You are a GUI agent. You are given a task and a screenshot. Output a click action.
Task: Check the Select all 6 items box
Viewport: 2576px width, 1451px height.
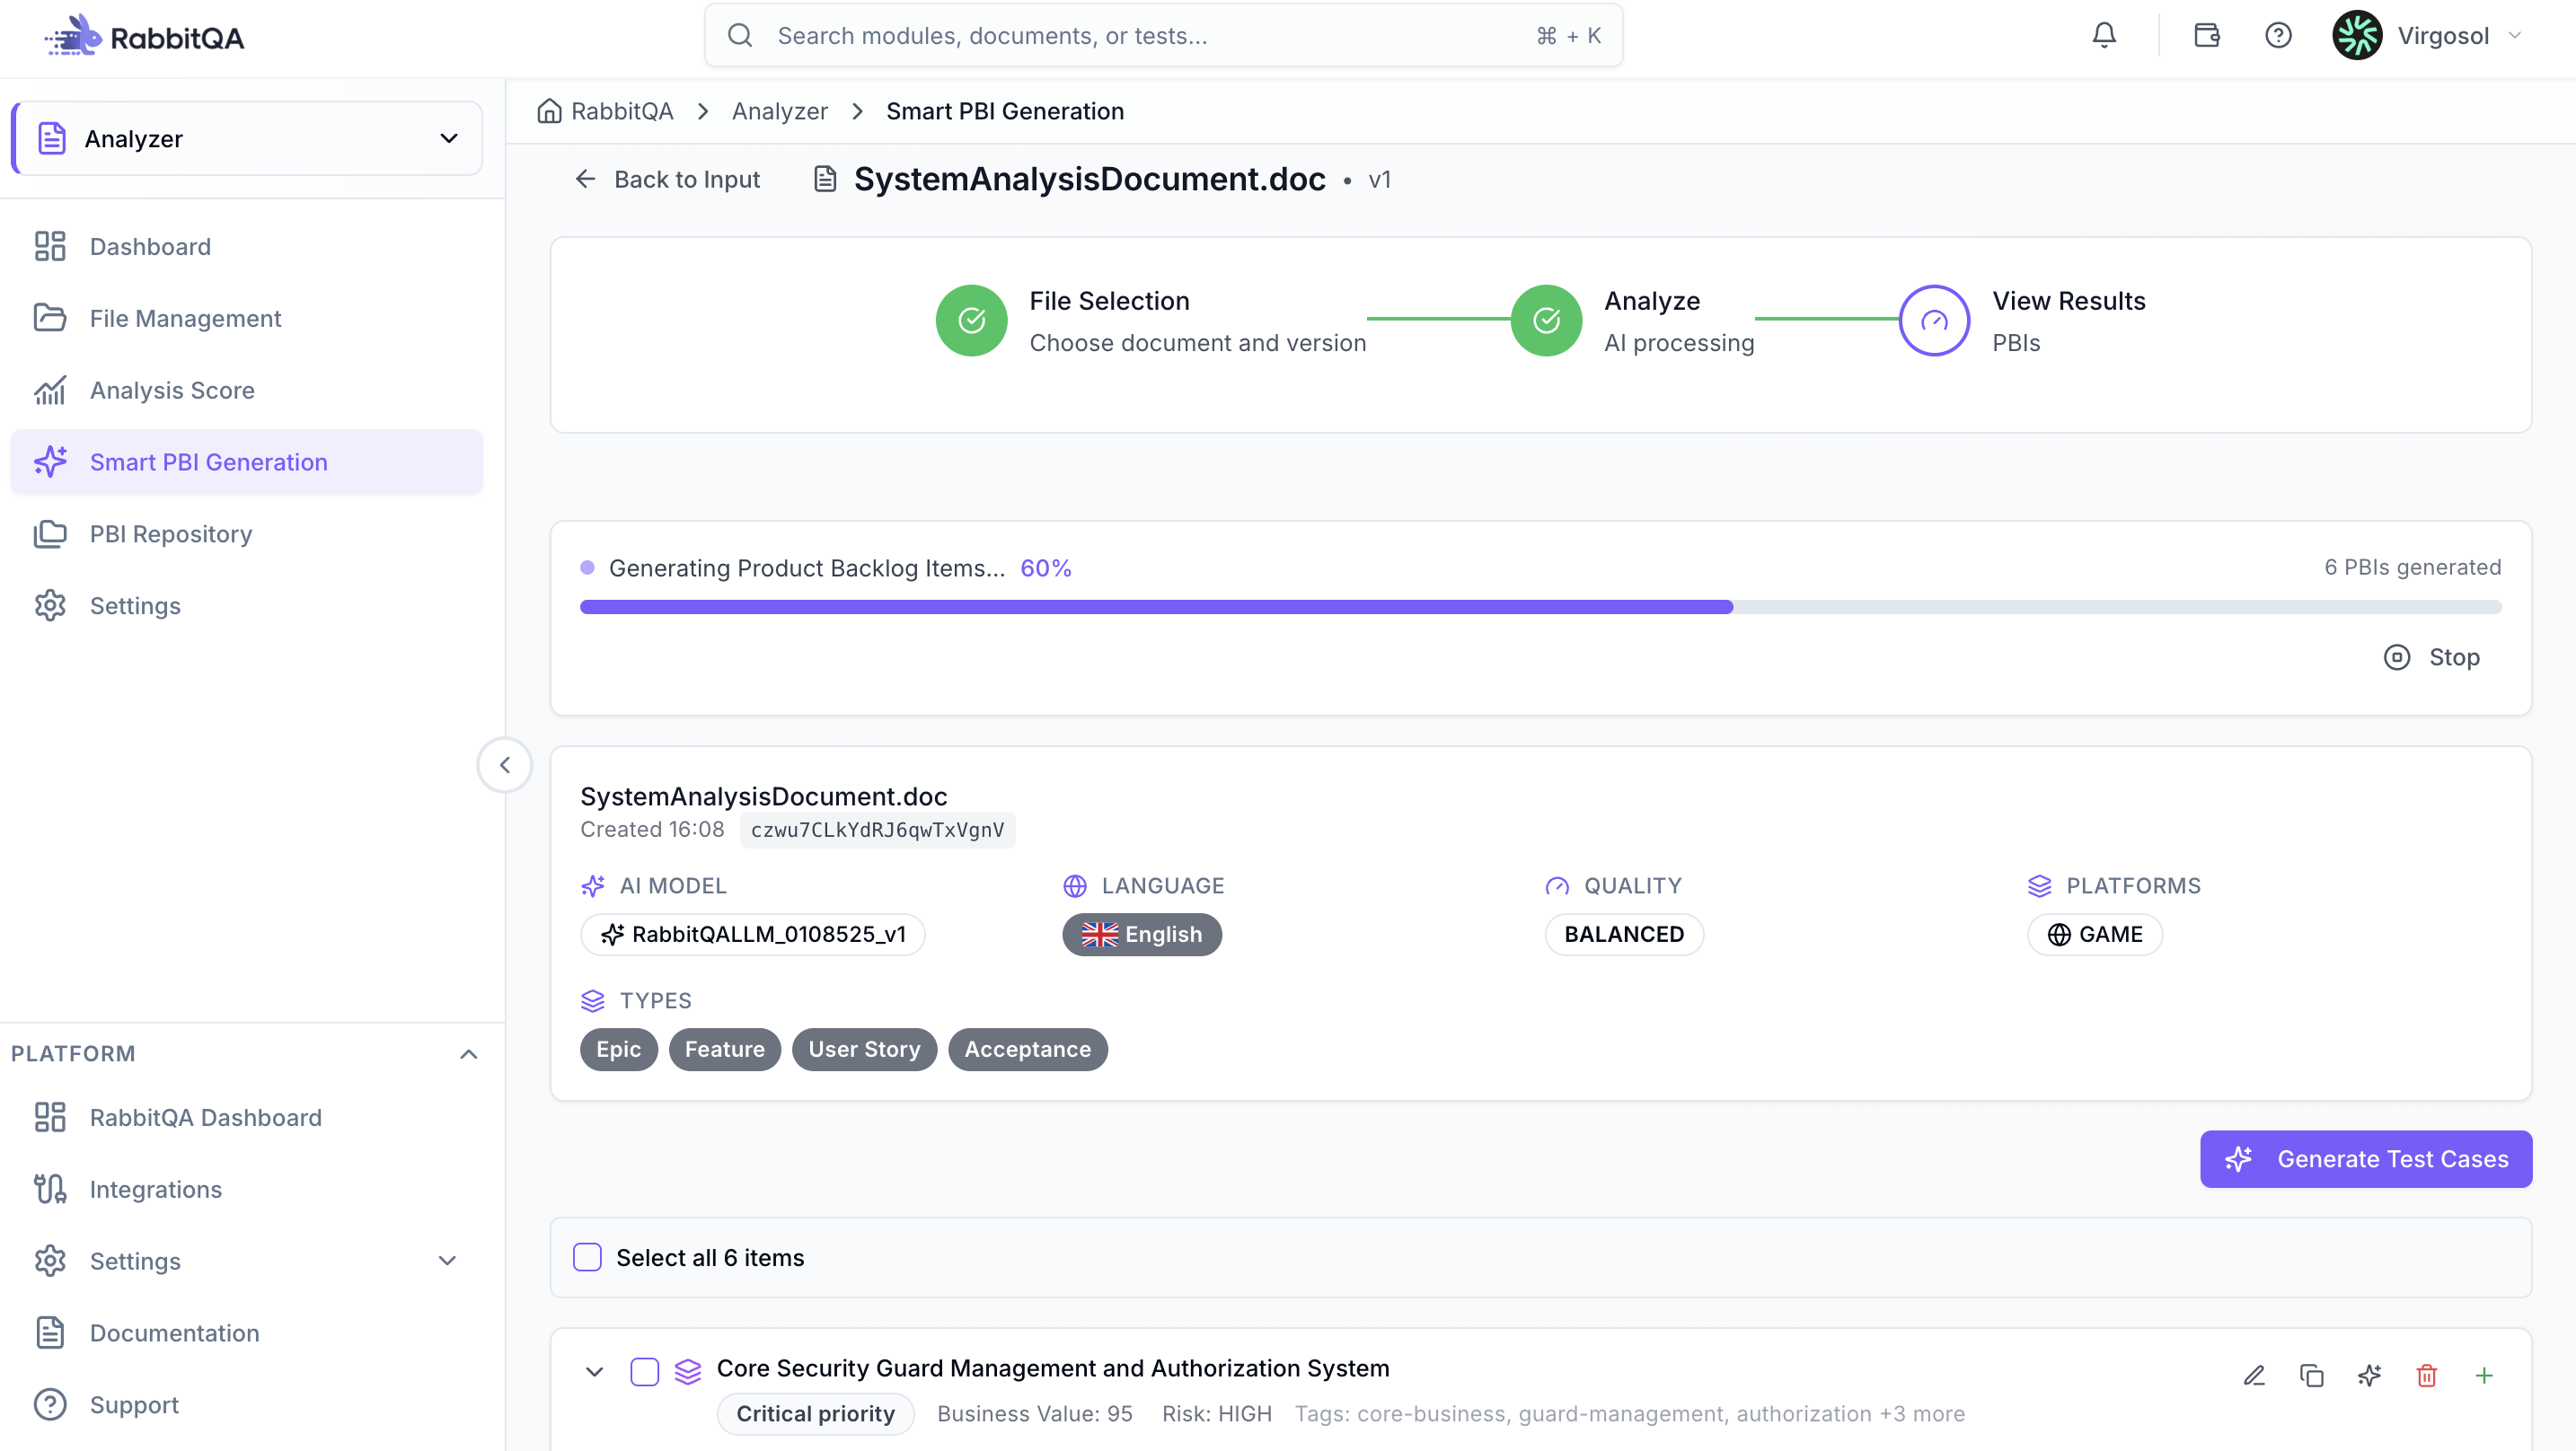(587, 1257)
